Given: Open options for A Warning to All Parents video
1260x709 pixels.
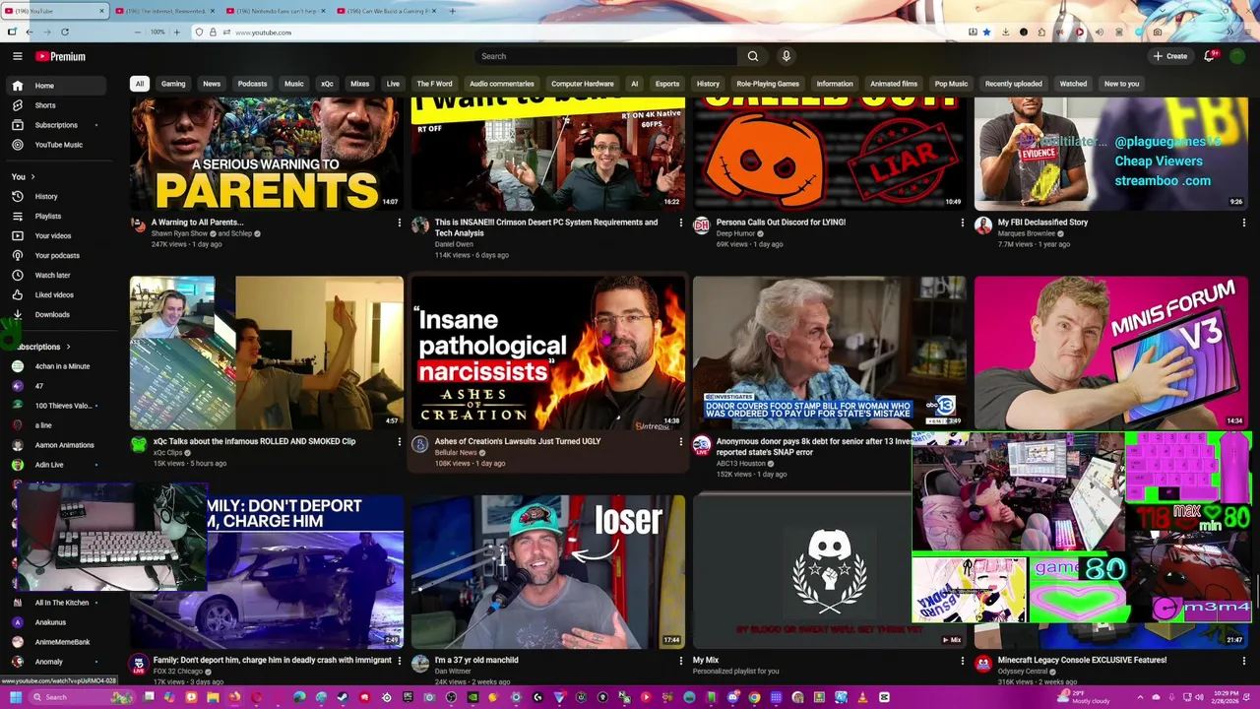Looking at the screenshot, I should coord(399,223).
